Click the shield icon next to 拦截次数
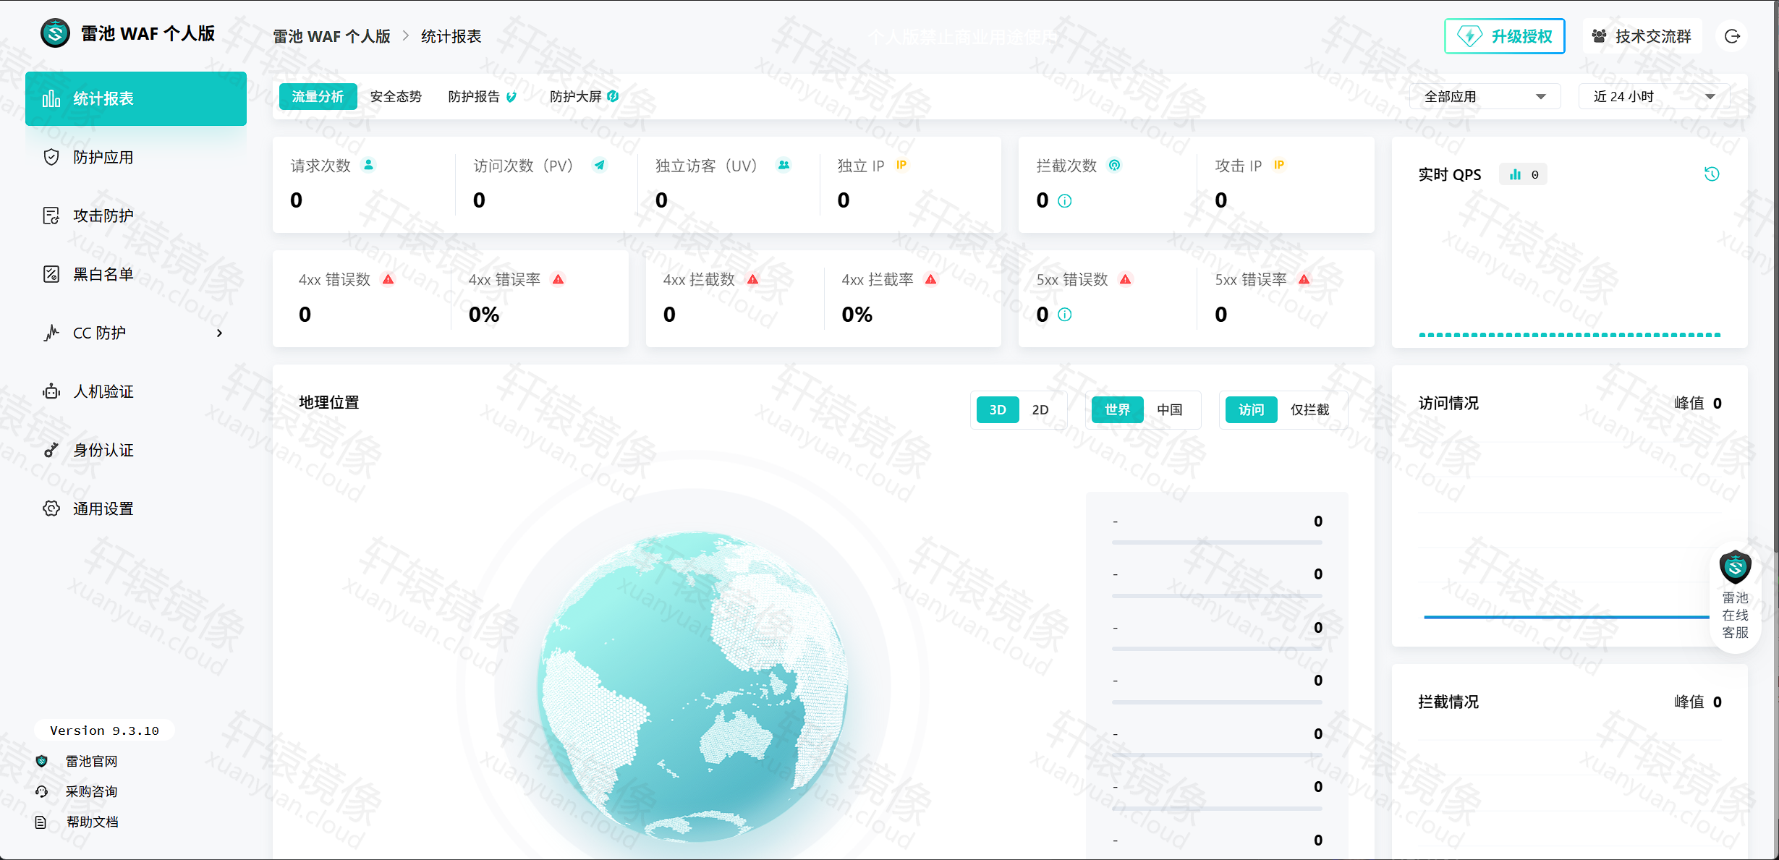 (1115, 165)
